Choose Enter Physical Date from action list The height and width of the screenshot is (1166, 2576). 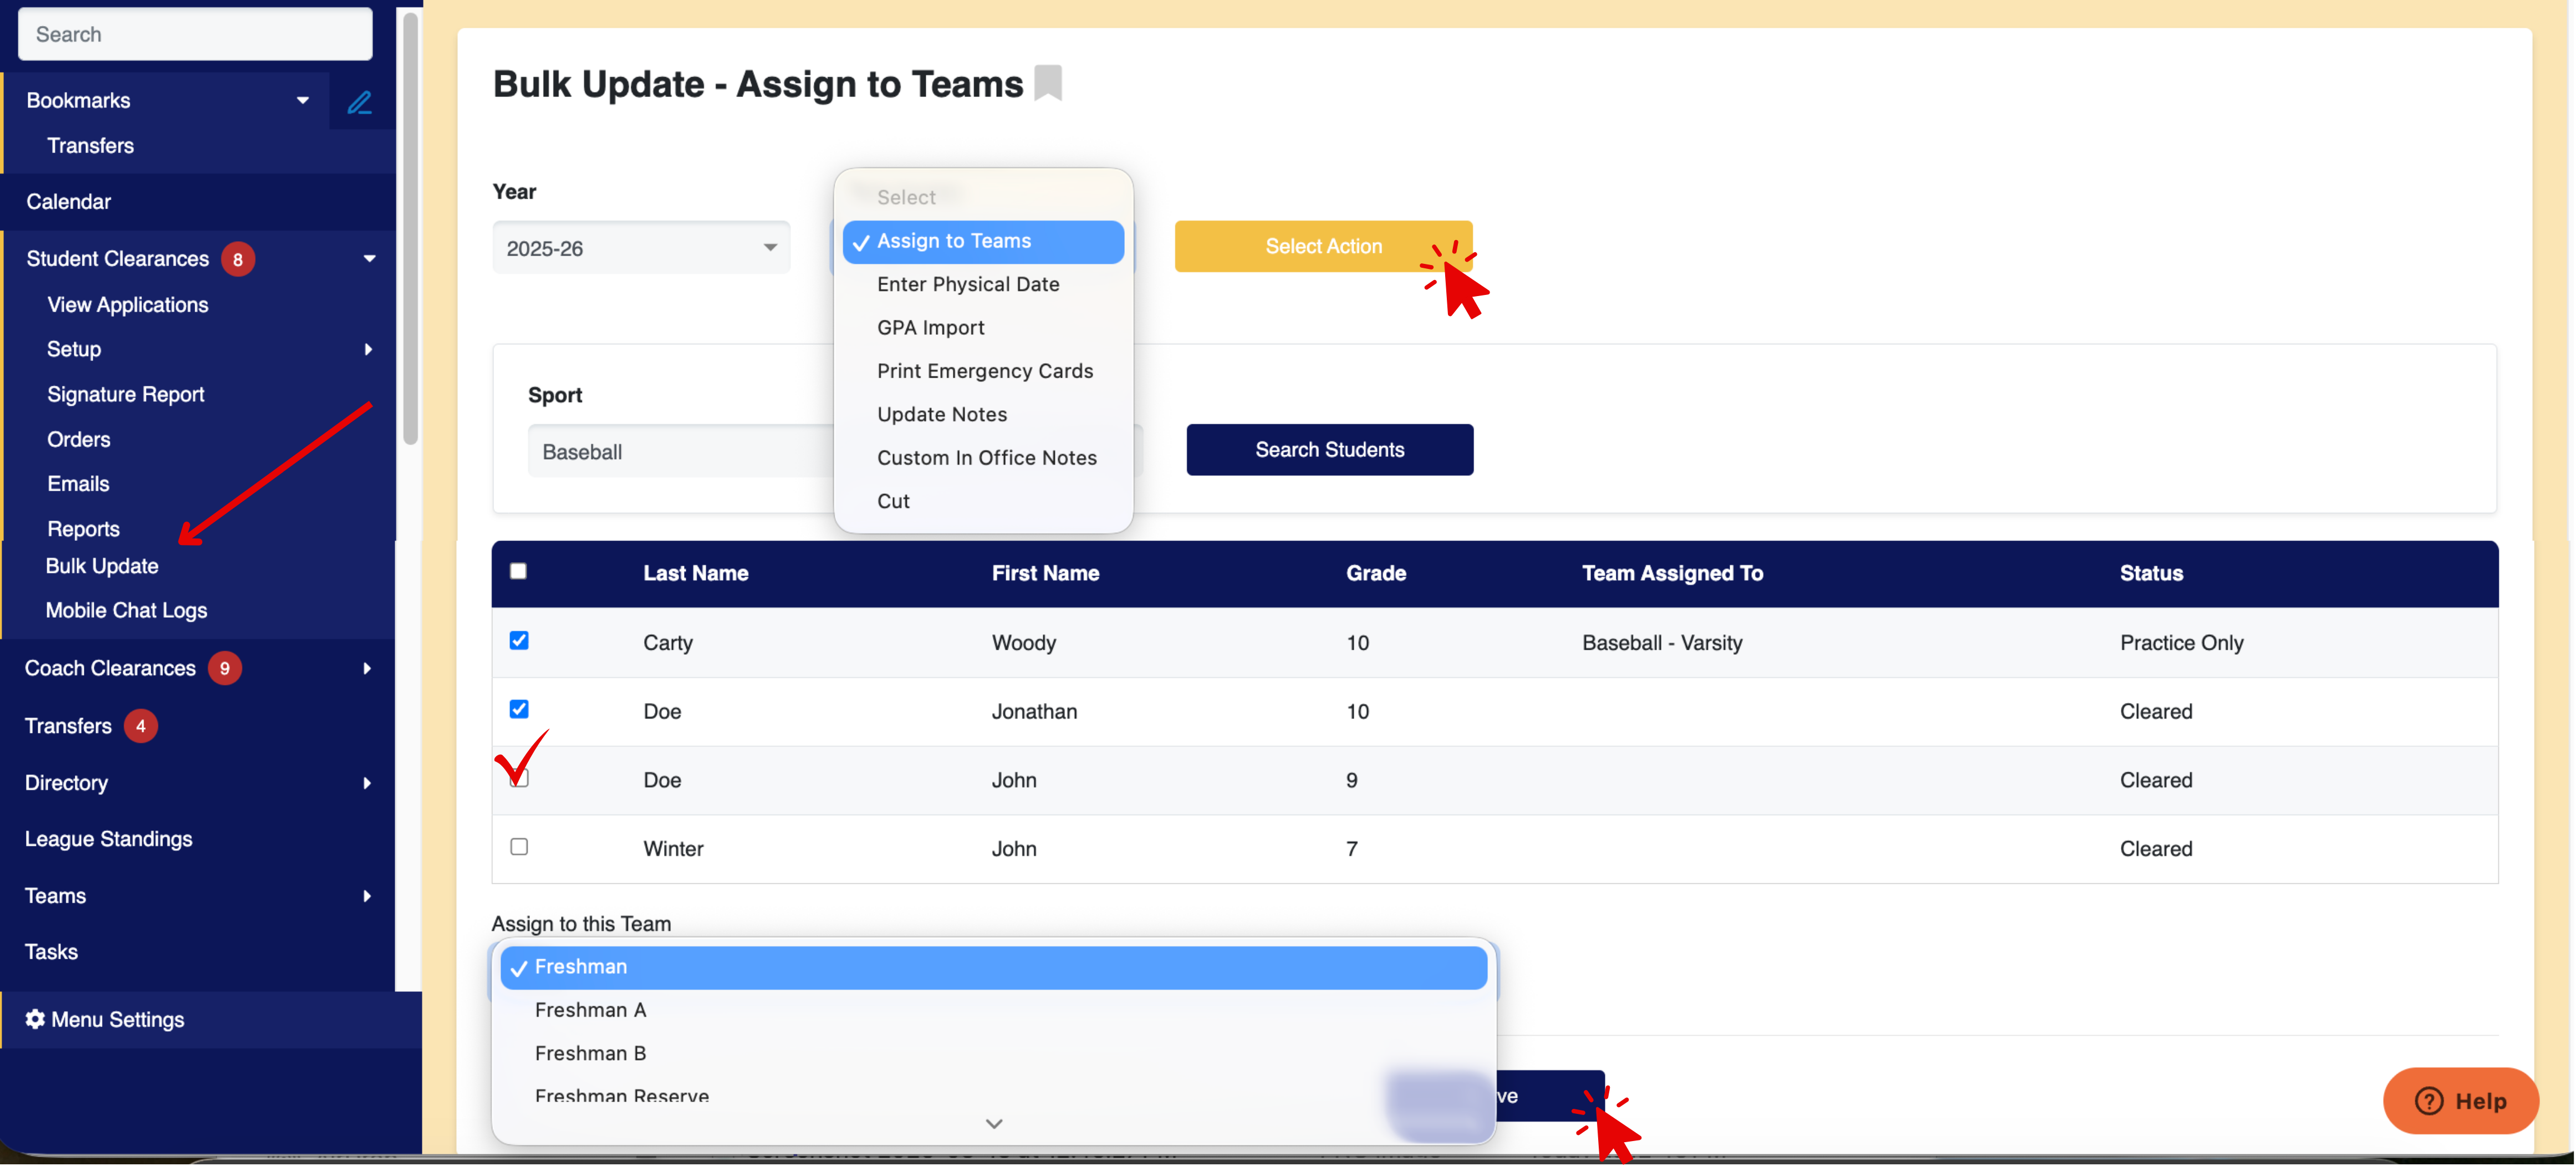pos(967,284)
